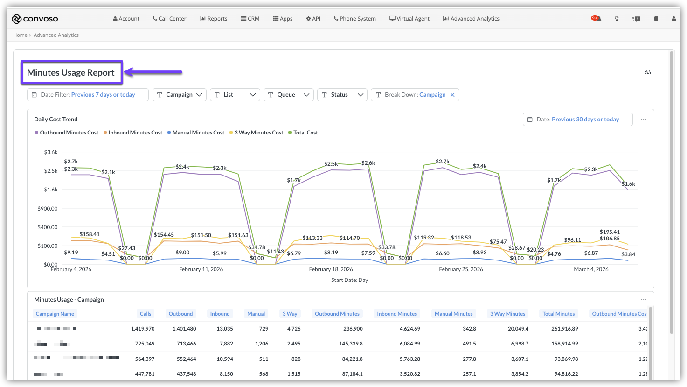Toggle Outbound Minutes Cost legend series
This screenshot has height=387, width=687.
[x=67, y=133]
